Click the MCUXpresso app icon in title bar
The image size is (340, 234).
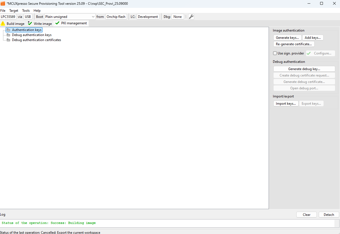tap(3, 3)
